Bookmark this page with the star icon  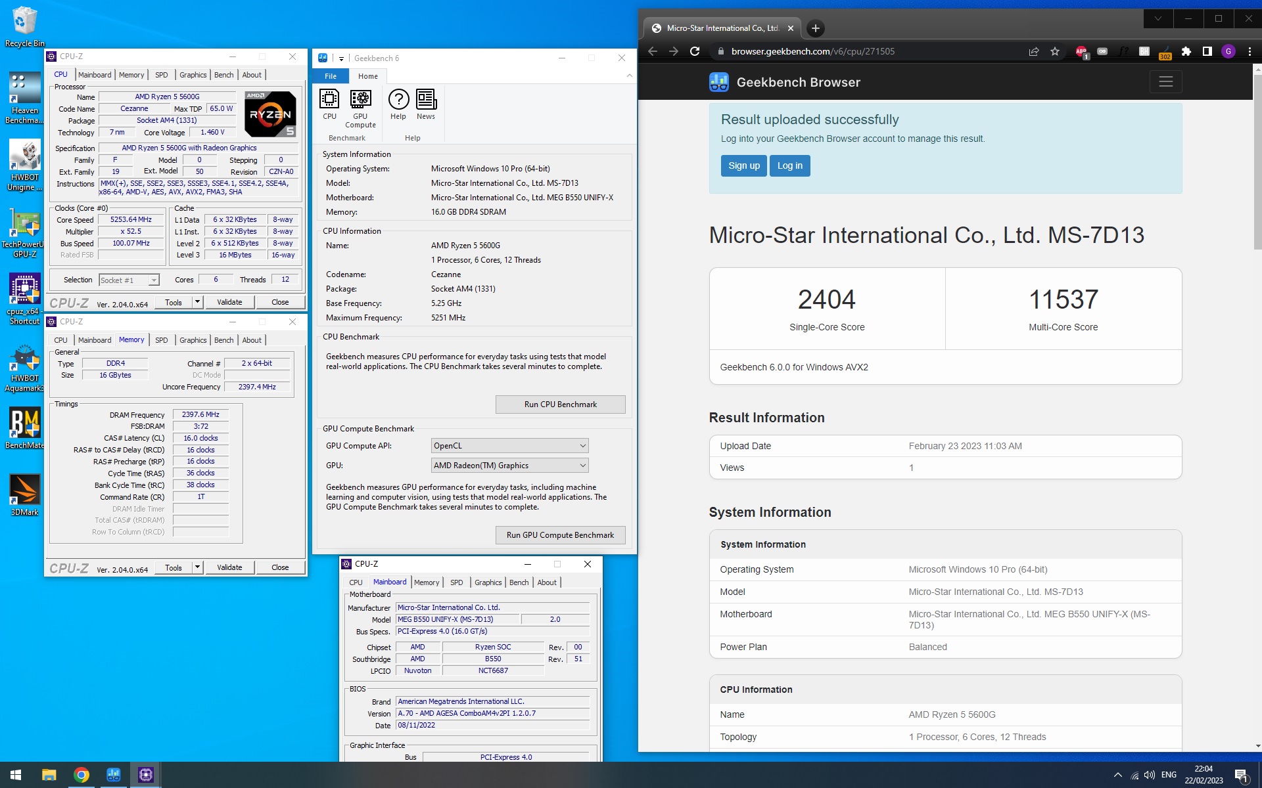point(1055,51)
